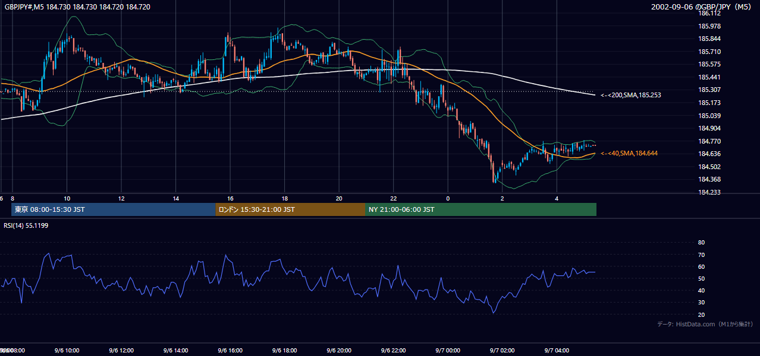
Task: Click price axis value 185.039
Action: point(709,116)
